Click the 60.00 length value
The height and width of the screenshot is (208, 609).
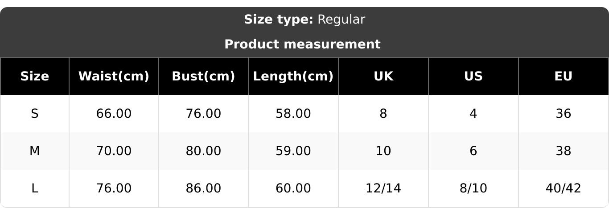coord(293,188)
